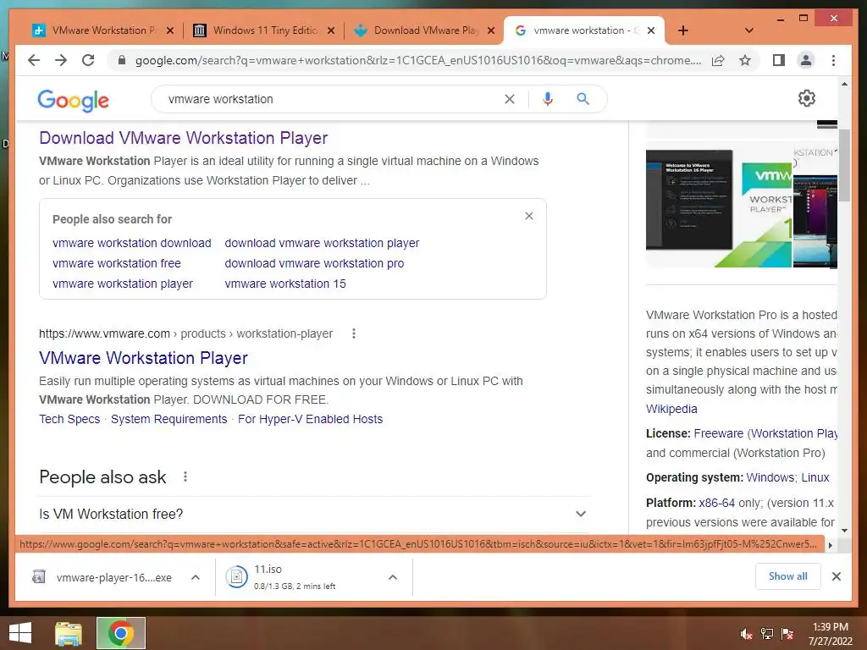Click vmware workstation free suggestion
The height and width of the screenshot is (650, 867).
click(117, 263)
